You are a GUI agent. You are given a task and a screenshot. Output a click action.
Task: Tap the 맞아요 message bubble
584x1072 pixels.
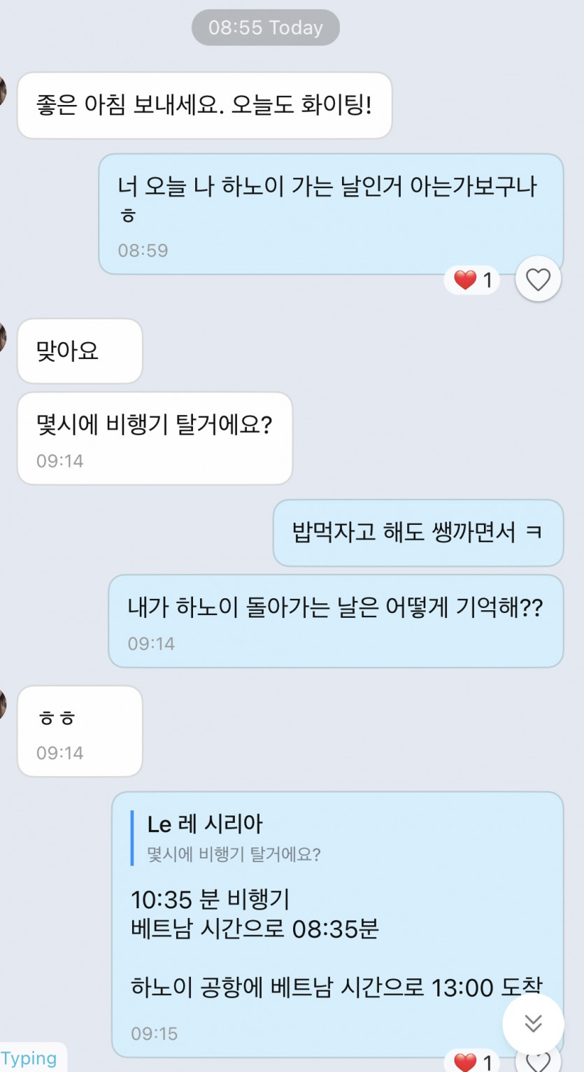[x=79, y=351]
